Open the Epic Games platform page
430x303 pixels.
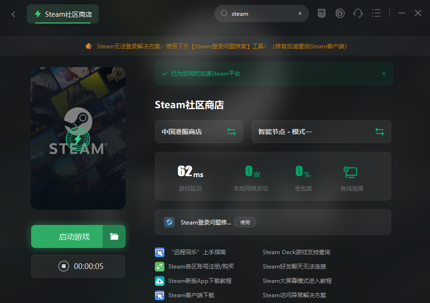tap(321, 13)
